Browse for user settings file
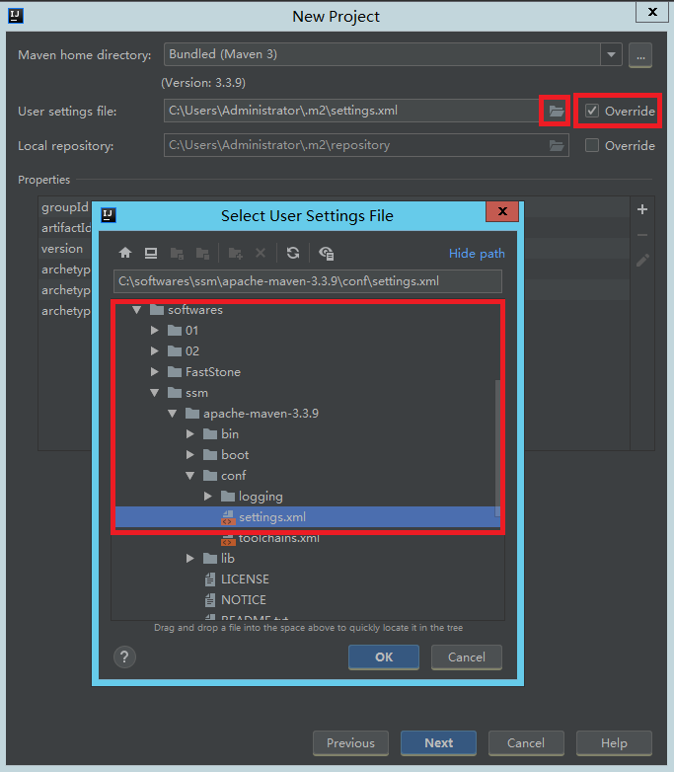 tap(557, 111)
